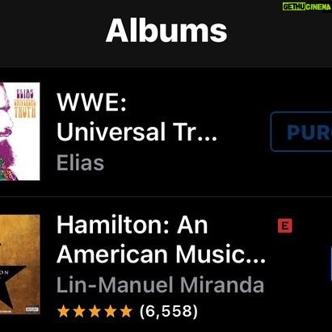The height and width of the screenshot is (332, 332).
Task: Open the Elias artist name
Action: point(80,162)
